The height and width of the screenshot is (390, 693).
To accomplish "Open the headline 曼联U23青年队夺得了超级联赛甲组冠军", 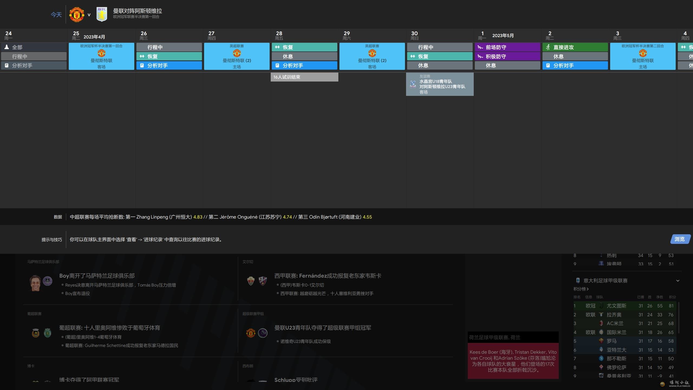I will pyautogui.click(x=323, y=328).
